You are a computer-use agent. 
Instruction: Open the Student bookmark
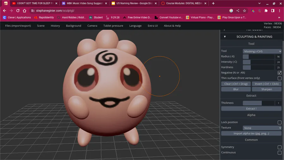click(x=96, y=17)
